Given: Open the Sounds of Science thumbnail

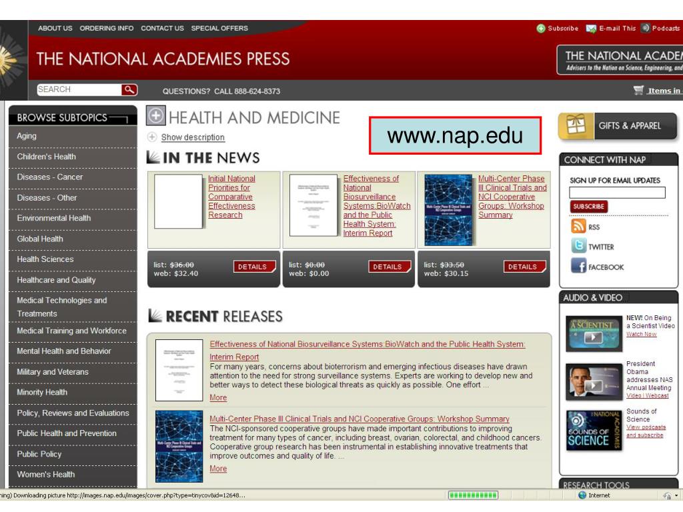Looking at the screenshot, I should pyautogui.click(x=594, y=431).
